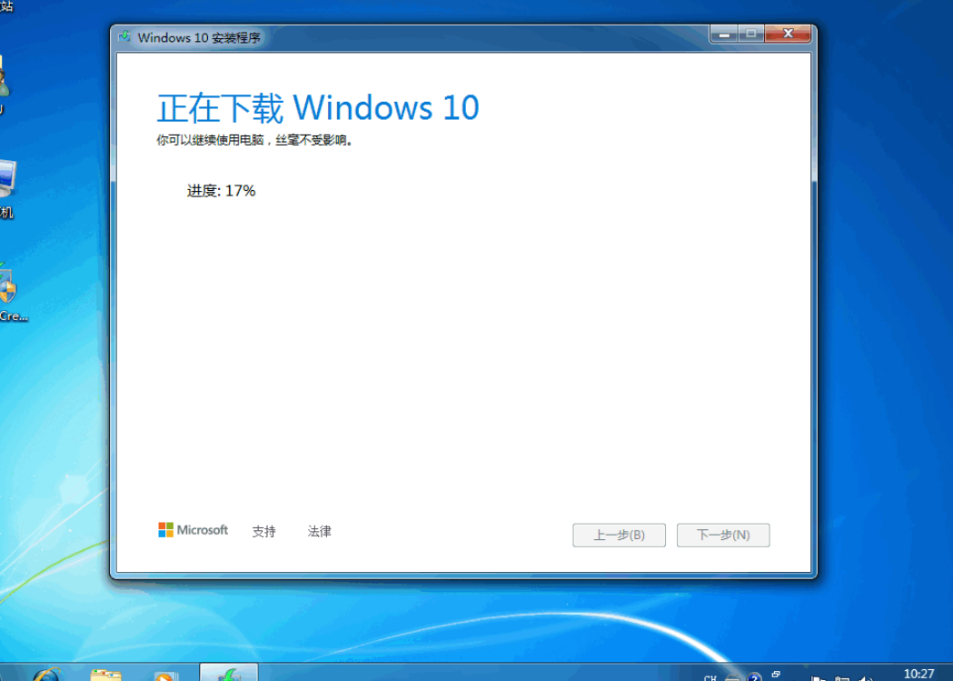Open the 法律 legal link

[x=319, y=531]
